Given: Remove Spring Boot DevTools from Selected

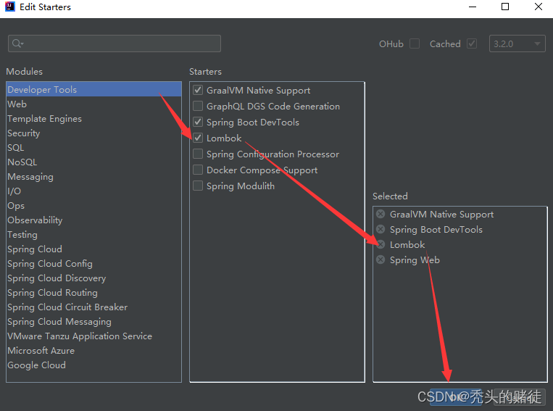Looking at the screenshot, I should point(381,229).
